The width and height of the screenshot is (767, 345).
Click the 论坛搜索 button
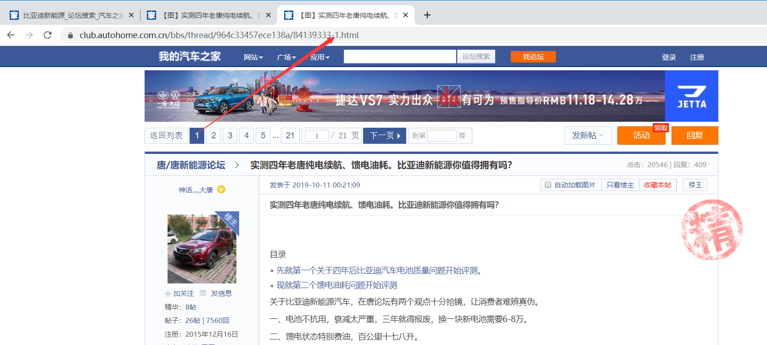pyautogui.click(x=476, y=57)
